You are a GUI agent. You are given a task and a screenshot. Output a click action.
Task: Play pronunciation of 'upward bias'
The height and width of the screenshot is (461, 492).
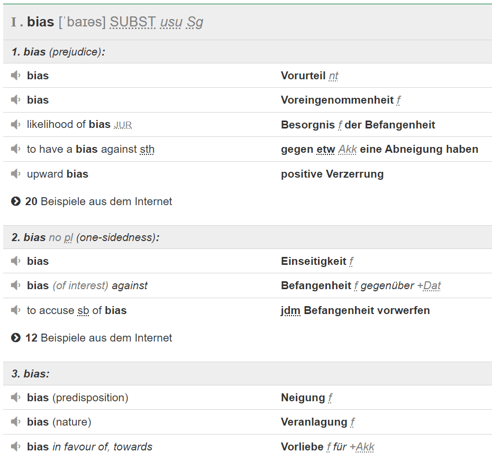16,174
